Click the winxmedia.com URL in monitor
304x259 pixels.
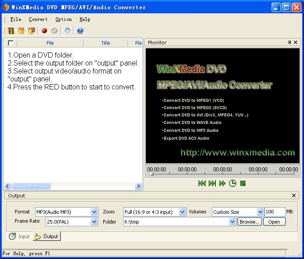coord(238,152)
